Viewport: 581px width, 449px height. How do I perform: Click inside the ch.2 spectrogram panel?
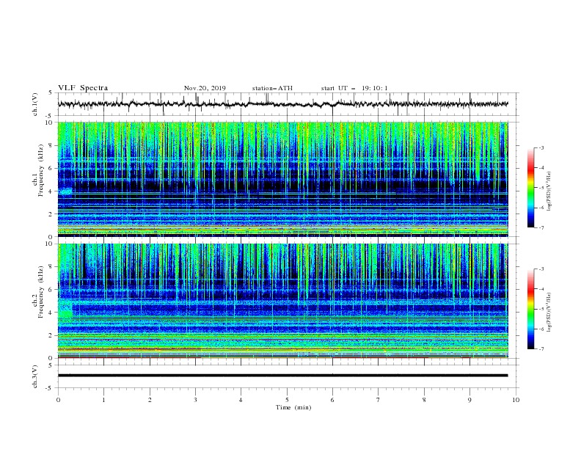click(282, 301)
